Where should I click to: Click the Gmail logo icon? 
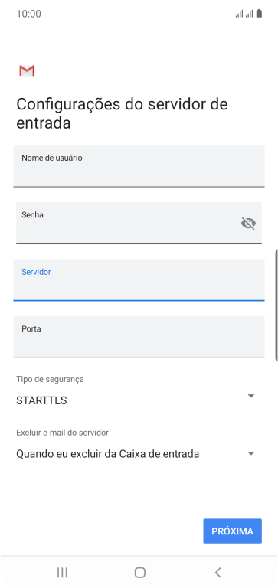click(27, 71)
